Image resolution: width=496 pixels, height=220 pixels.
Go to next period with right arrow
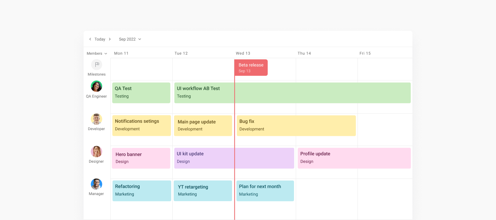pyautogui.click(x=110, y=39)
